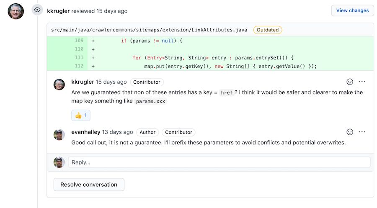Select code line number 109
This screenshot has width=377, height=208.
(x=79, y=41)
